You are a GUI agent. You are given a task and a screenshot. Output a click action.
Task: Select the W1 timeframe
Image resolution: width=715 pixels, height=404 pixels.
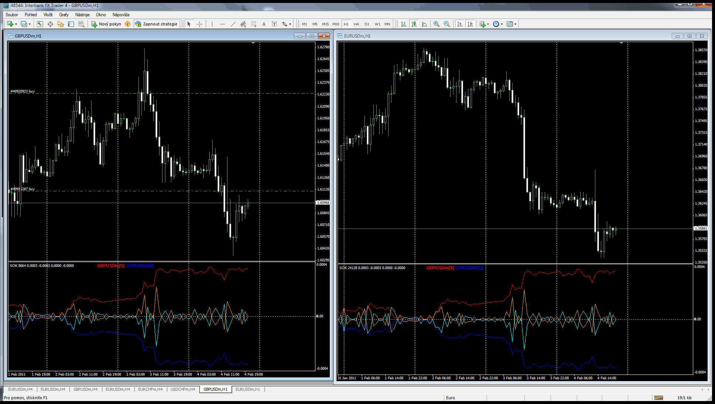377,24
